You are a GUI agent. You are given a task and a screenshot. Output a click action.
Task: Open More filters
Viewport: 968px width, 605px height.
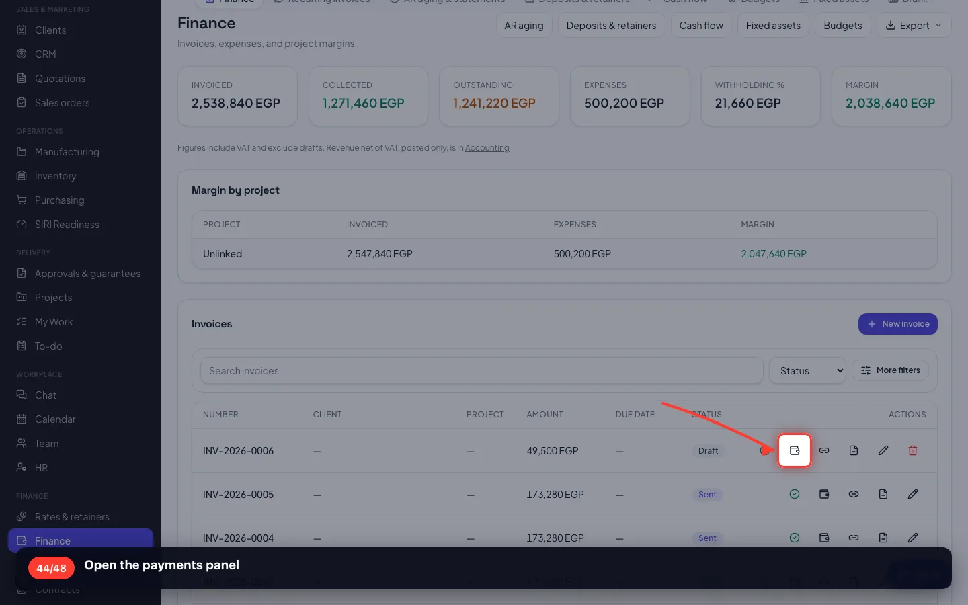891,370
